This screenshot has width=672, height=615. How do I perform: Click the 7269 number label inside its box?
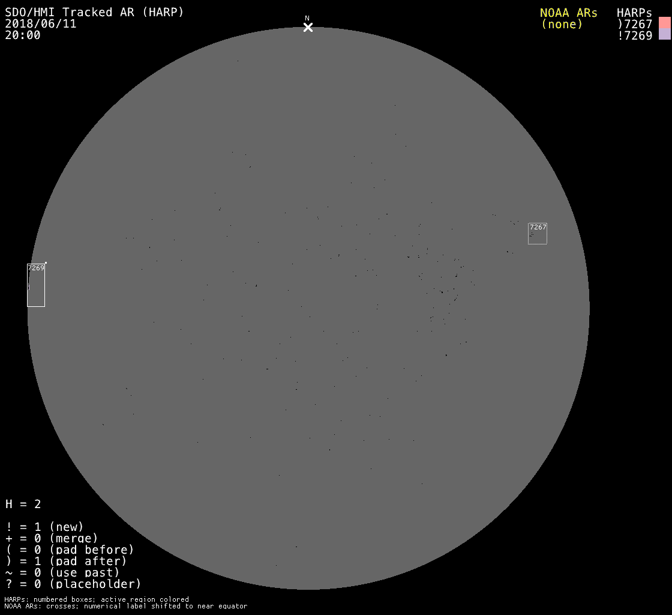click(36, 268)
